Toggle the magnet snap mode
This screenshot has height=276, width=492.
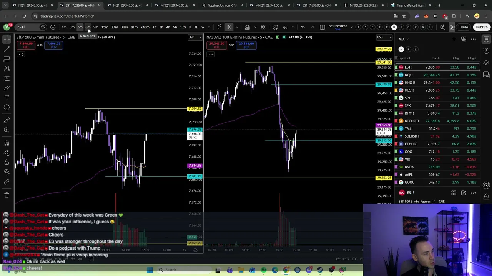coord(7,143)
